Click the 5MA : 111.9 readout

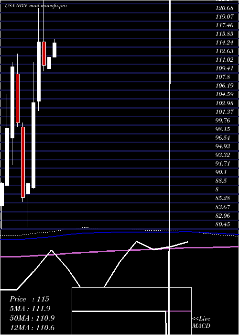point(30,309)
